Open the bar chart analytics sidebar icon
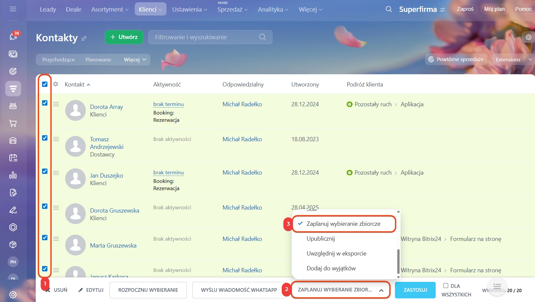The height and width of the screenshot is (302, 535). [x=13, y=175]
